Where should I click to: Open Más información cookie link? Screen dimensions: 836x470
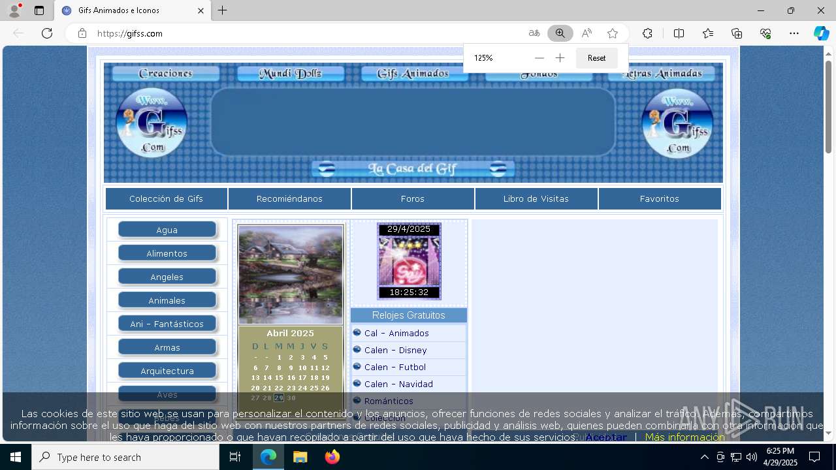[x=684, y=437]
